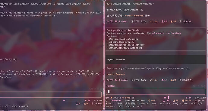Click the pi-markdown-preview package entry
Image resolution: width=208 pixels, height=111 pixels.
122,42
